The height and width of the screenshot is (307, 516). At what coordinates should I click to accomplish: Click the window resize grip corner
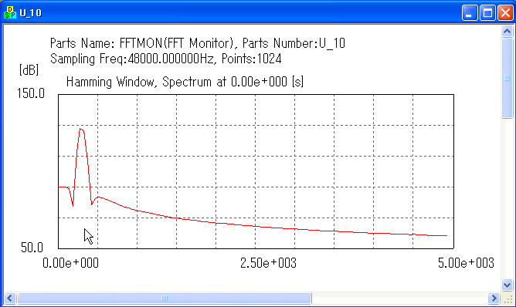tap(508, 299)
